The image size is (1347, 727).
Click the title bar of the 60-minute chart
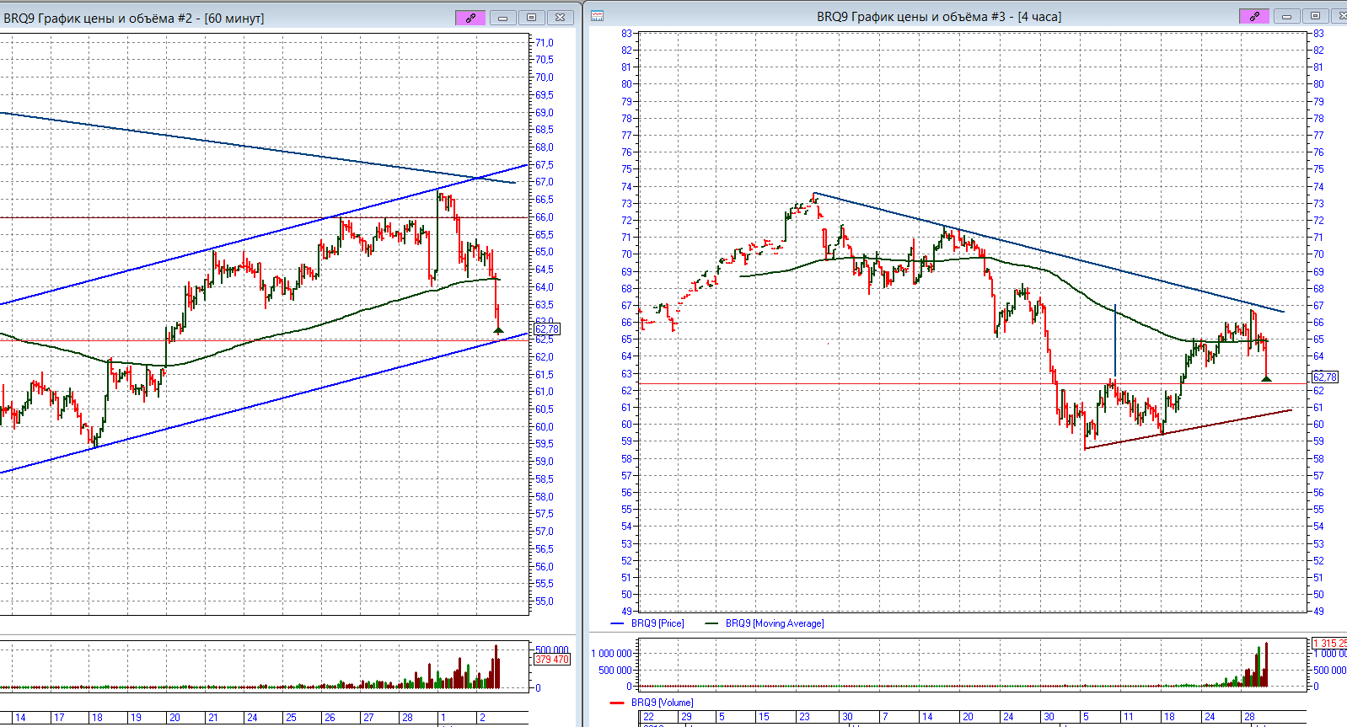(135, 18)
